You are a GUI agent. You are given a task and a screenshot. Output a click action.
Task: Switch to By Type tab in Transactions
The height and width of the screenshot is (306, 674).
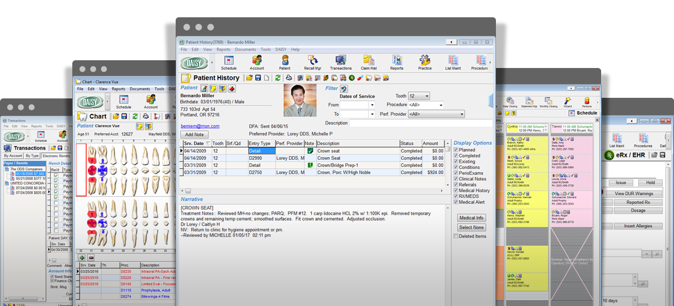coord(32,156)
